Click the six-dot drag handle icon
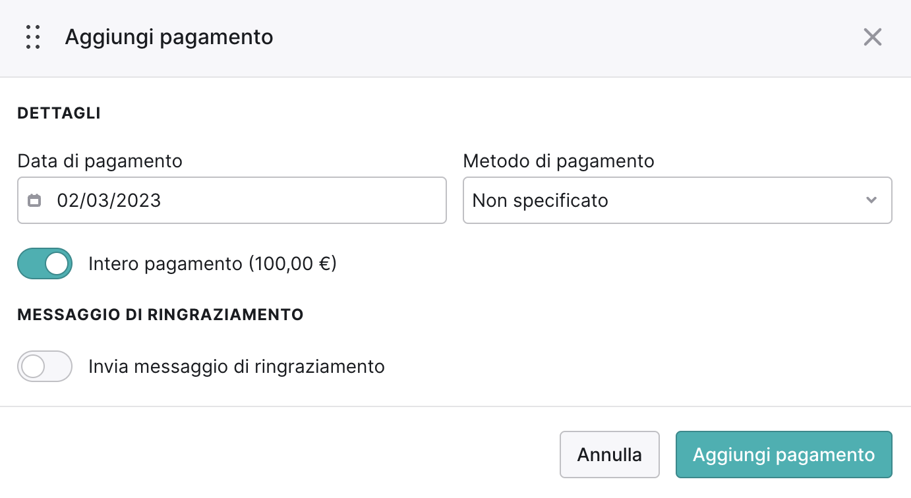This screenshot has width=911, height=498. [x=33, y=37]
